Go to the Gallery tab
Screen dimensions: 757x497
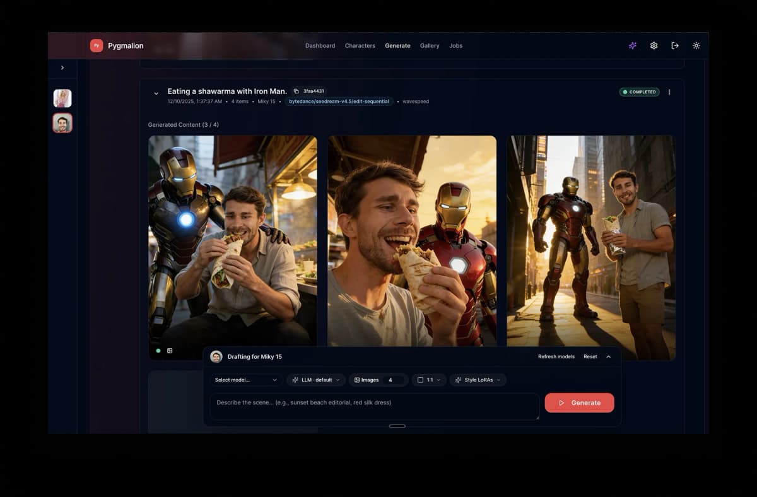click(430, 46)
